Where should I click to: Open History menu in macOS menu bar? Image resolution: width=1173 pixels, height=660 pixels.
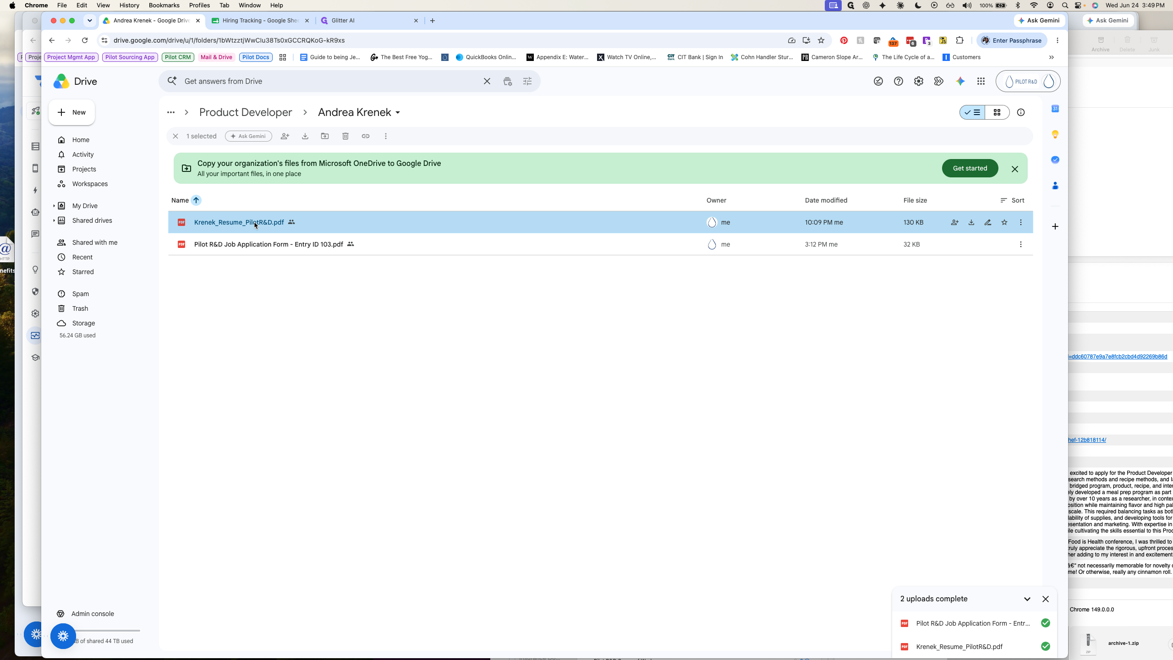[x=129, y=5]
